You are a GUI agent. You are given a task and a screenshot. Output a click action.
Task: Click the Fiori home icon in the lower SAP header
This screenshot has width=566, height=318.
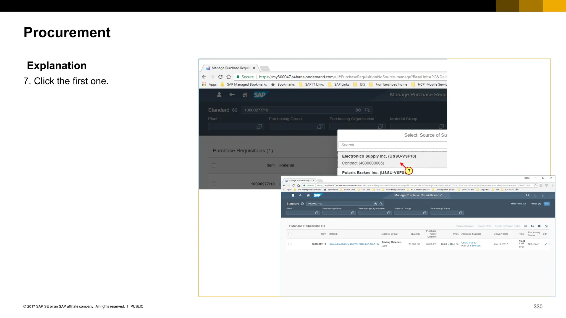coord(308,195)
